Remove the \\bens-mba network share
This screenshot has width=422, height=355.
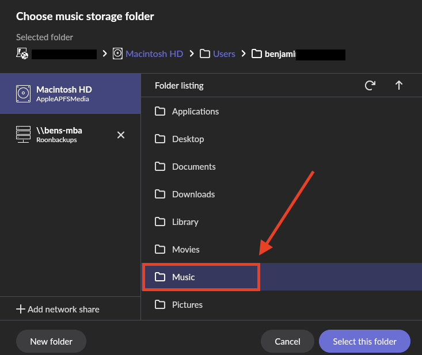121,135
